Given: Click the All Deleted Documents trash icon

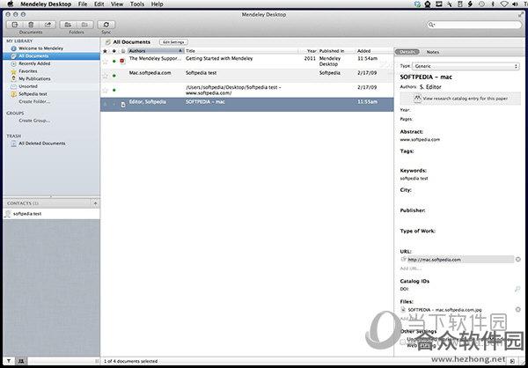Looking at the screenshot, I should [13, 144].
